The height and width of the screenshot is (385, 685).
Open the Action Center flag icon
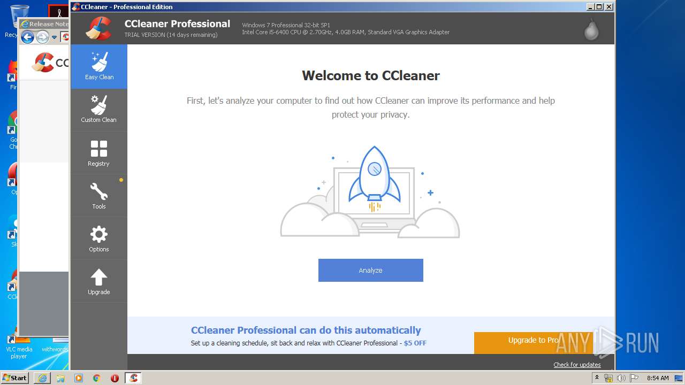634,378
